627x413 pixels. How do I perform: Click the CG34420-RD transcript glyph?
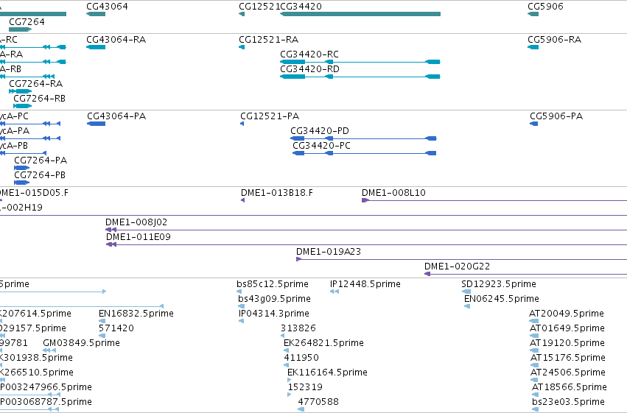coord(360,77)
